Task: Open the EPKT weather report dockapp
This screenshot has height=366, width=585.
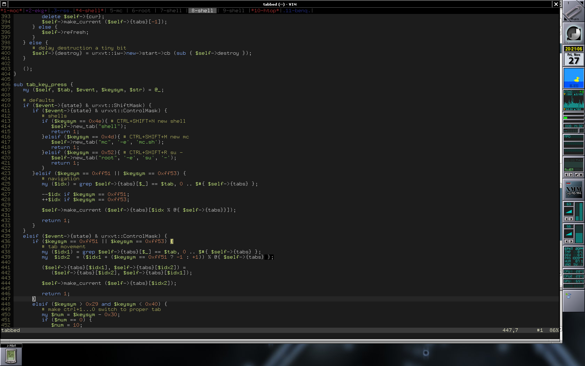Action: [x=574, y=257]
